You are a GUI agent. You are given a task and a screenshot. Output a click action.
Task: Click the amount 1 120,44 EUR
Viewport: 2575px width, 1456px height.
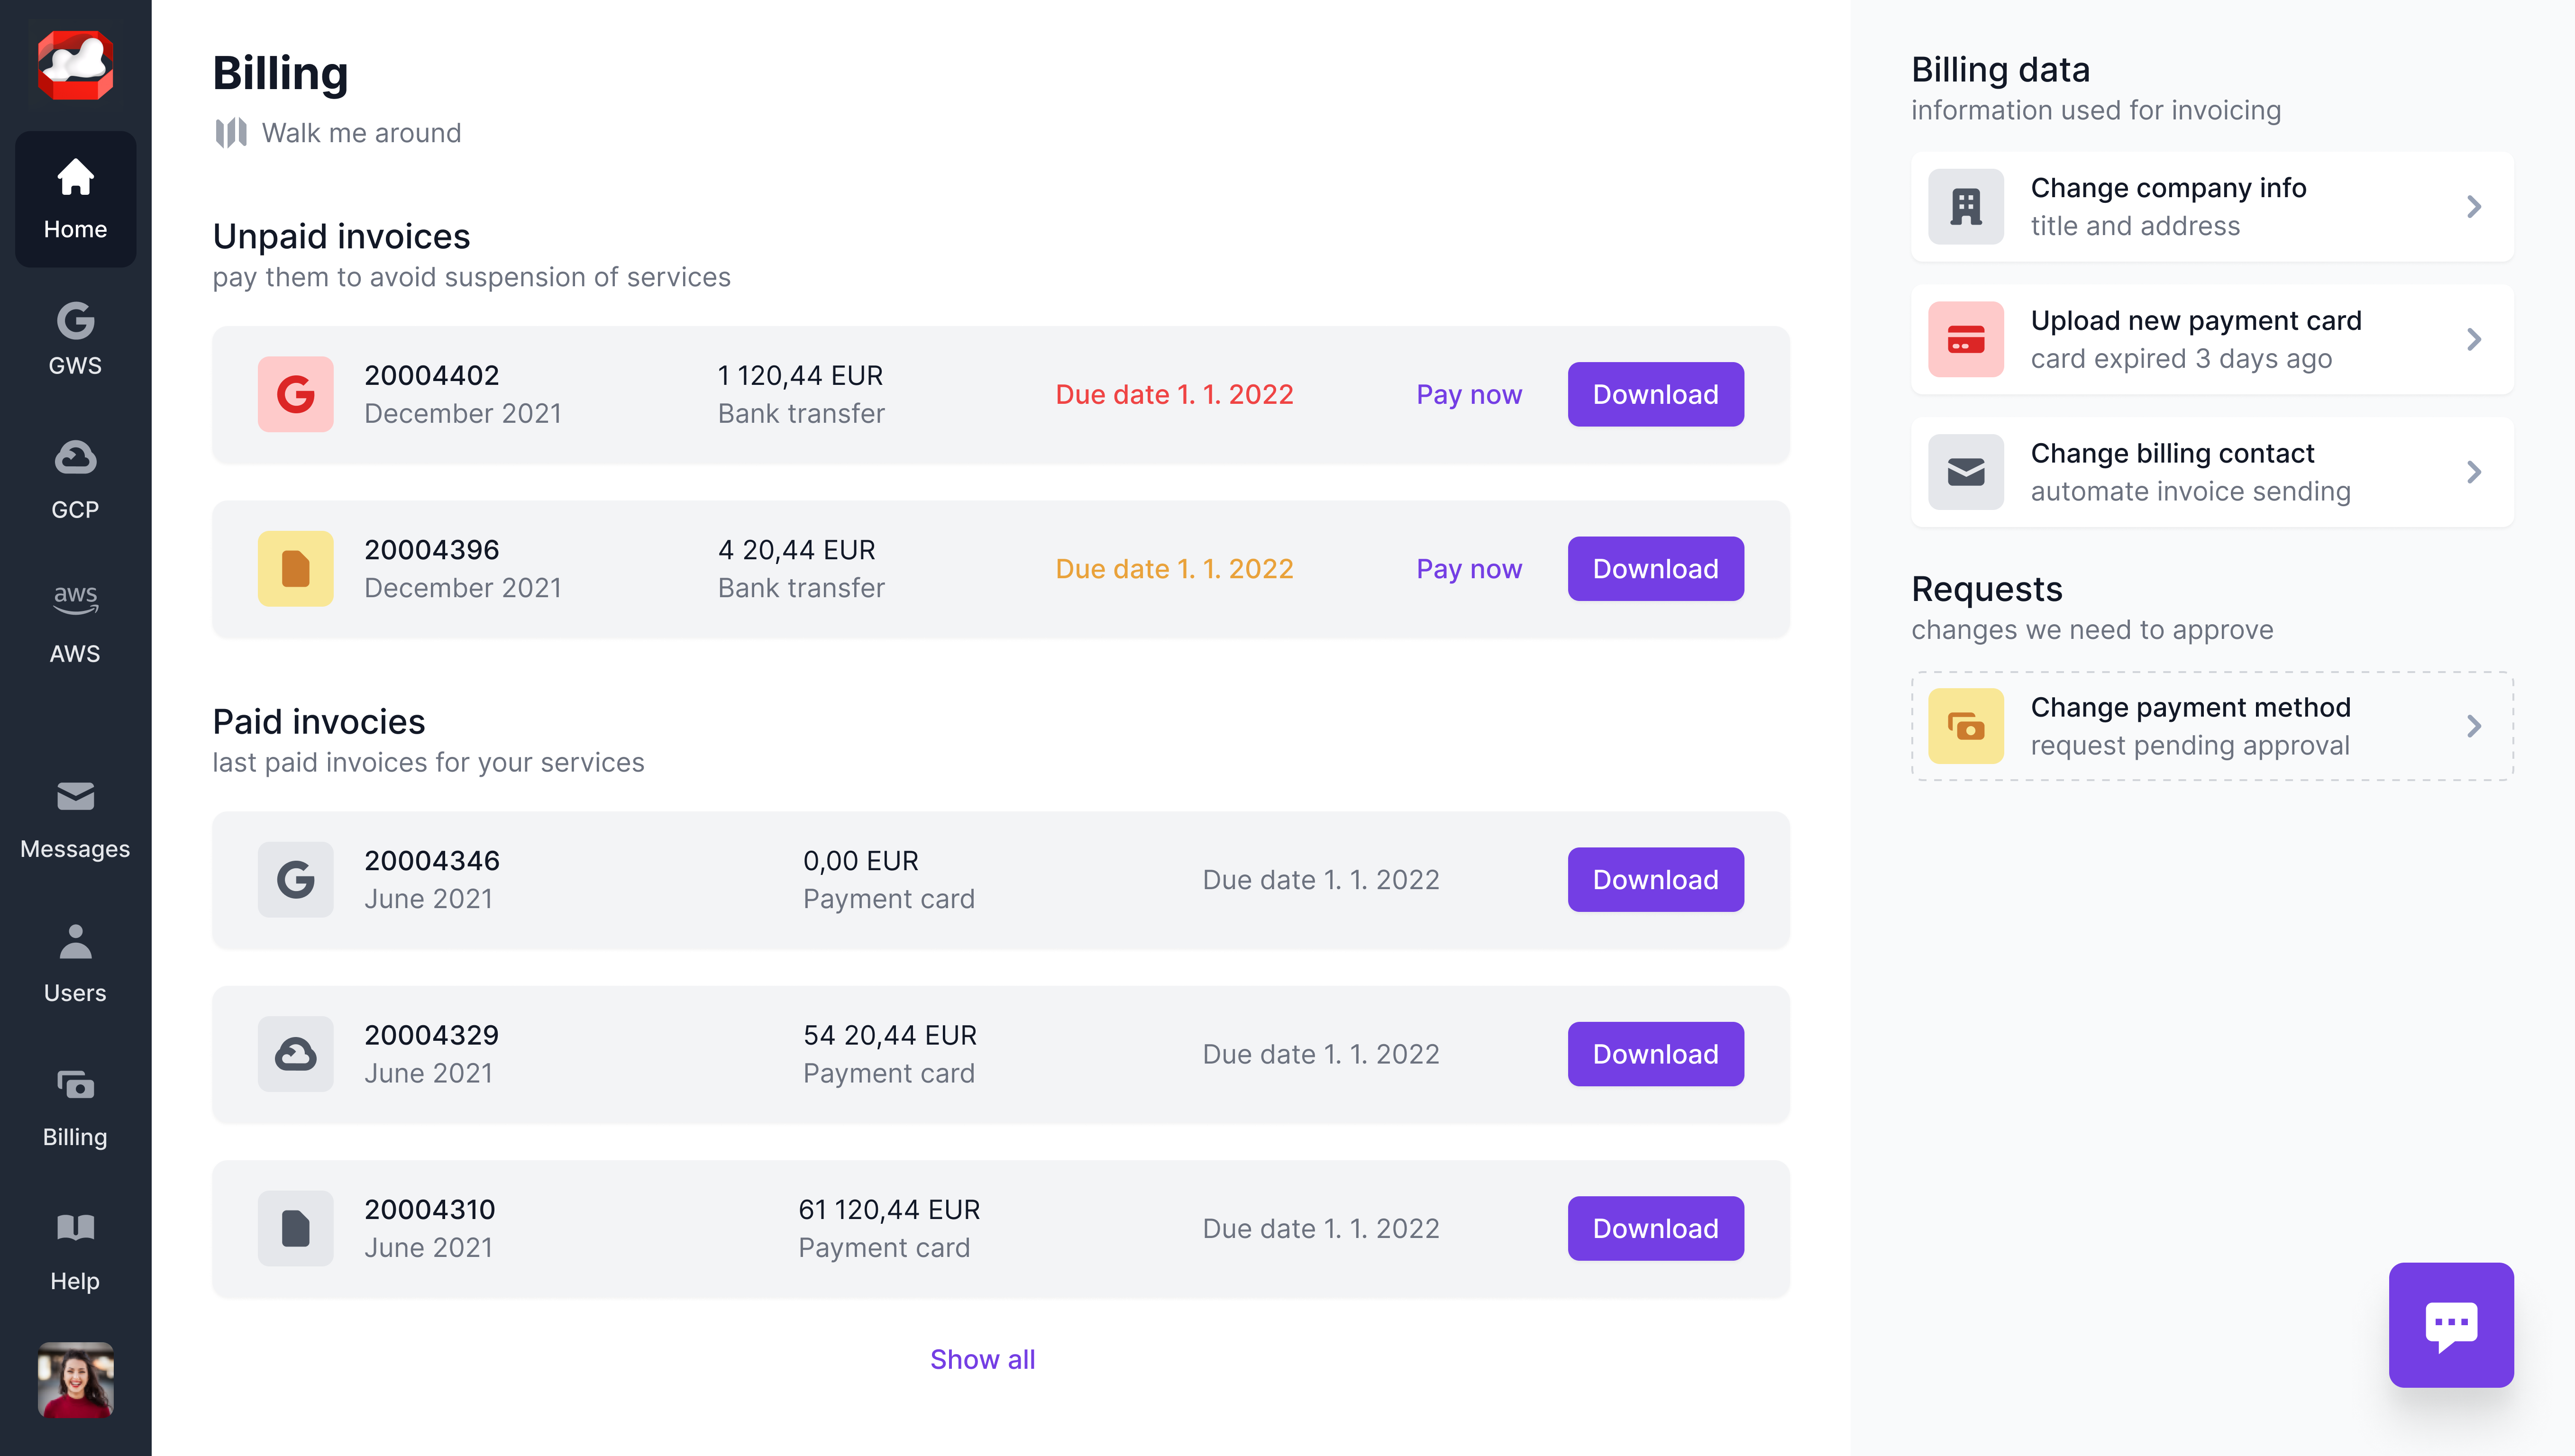point(800,375)
